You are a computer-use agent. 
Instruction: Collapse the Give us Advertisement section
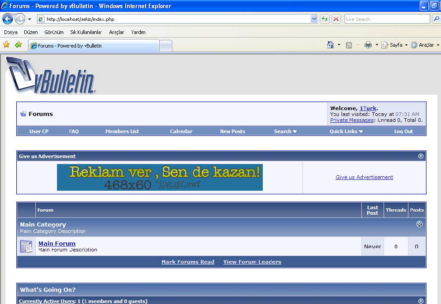[421, 156]
